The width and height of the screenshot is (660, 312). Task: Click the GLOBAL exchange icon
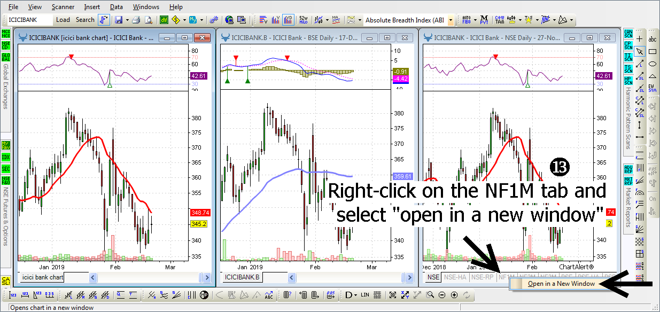pos(5,58)
